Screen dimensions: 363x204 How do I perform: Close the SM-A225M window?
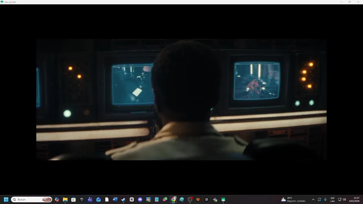pos(358,2)
